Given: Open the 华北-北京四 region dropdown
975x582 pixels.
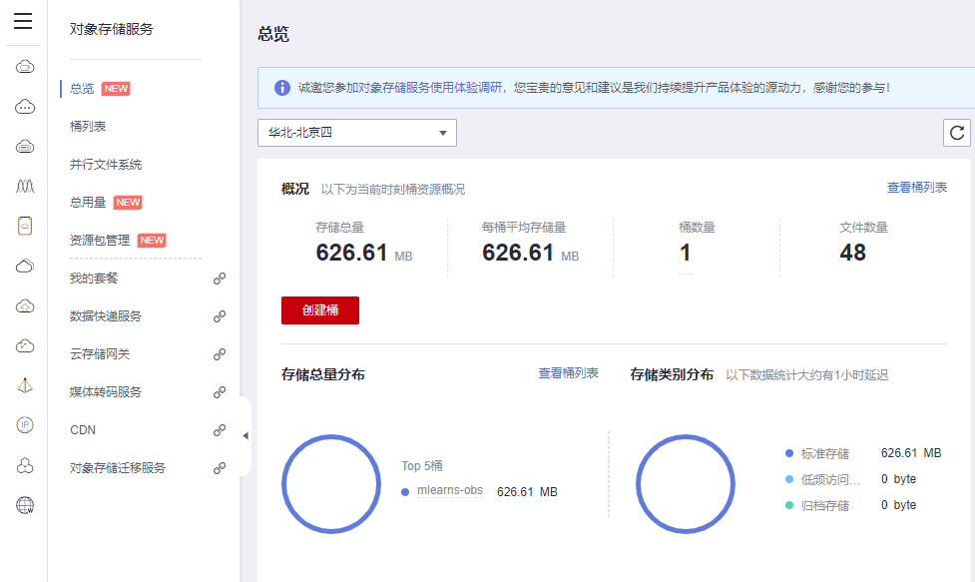Looking at the screenshot, I should (357, 133).
